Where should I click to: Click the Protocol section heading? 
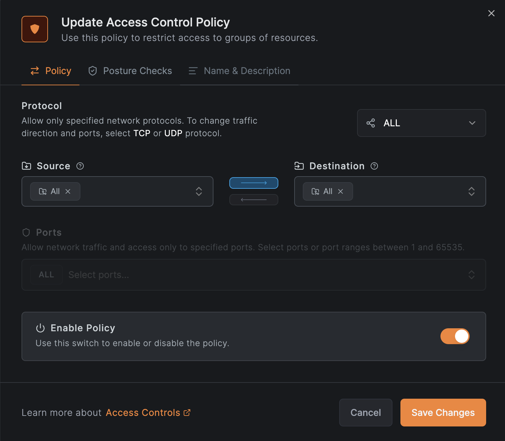[42, 106]
